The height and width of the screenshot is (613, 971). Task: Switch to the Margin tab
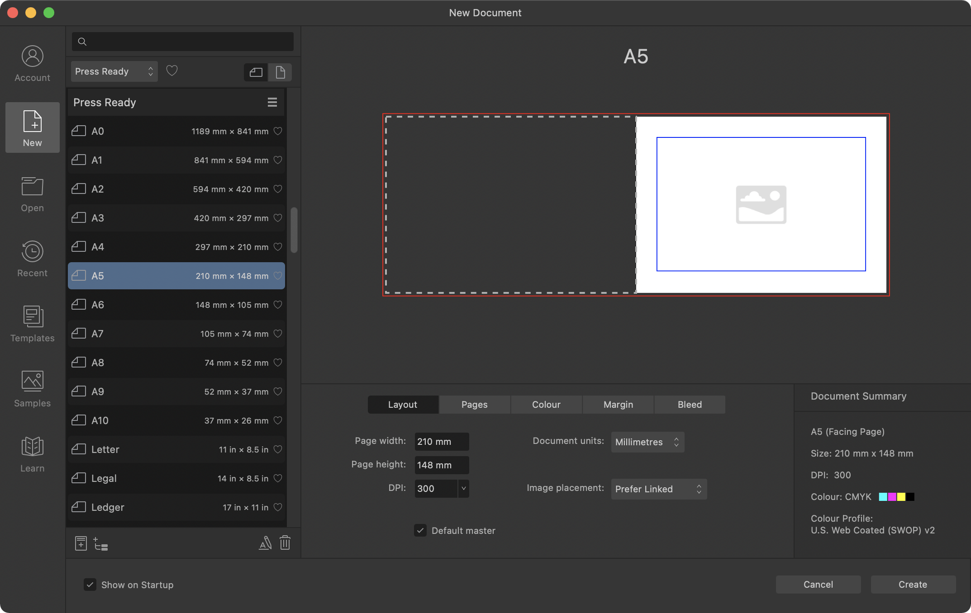point(618,403)
